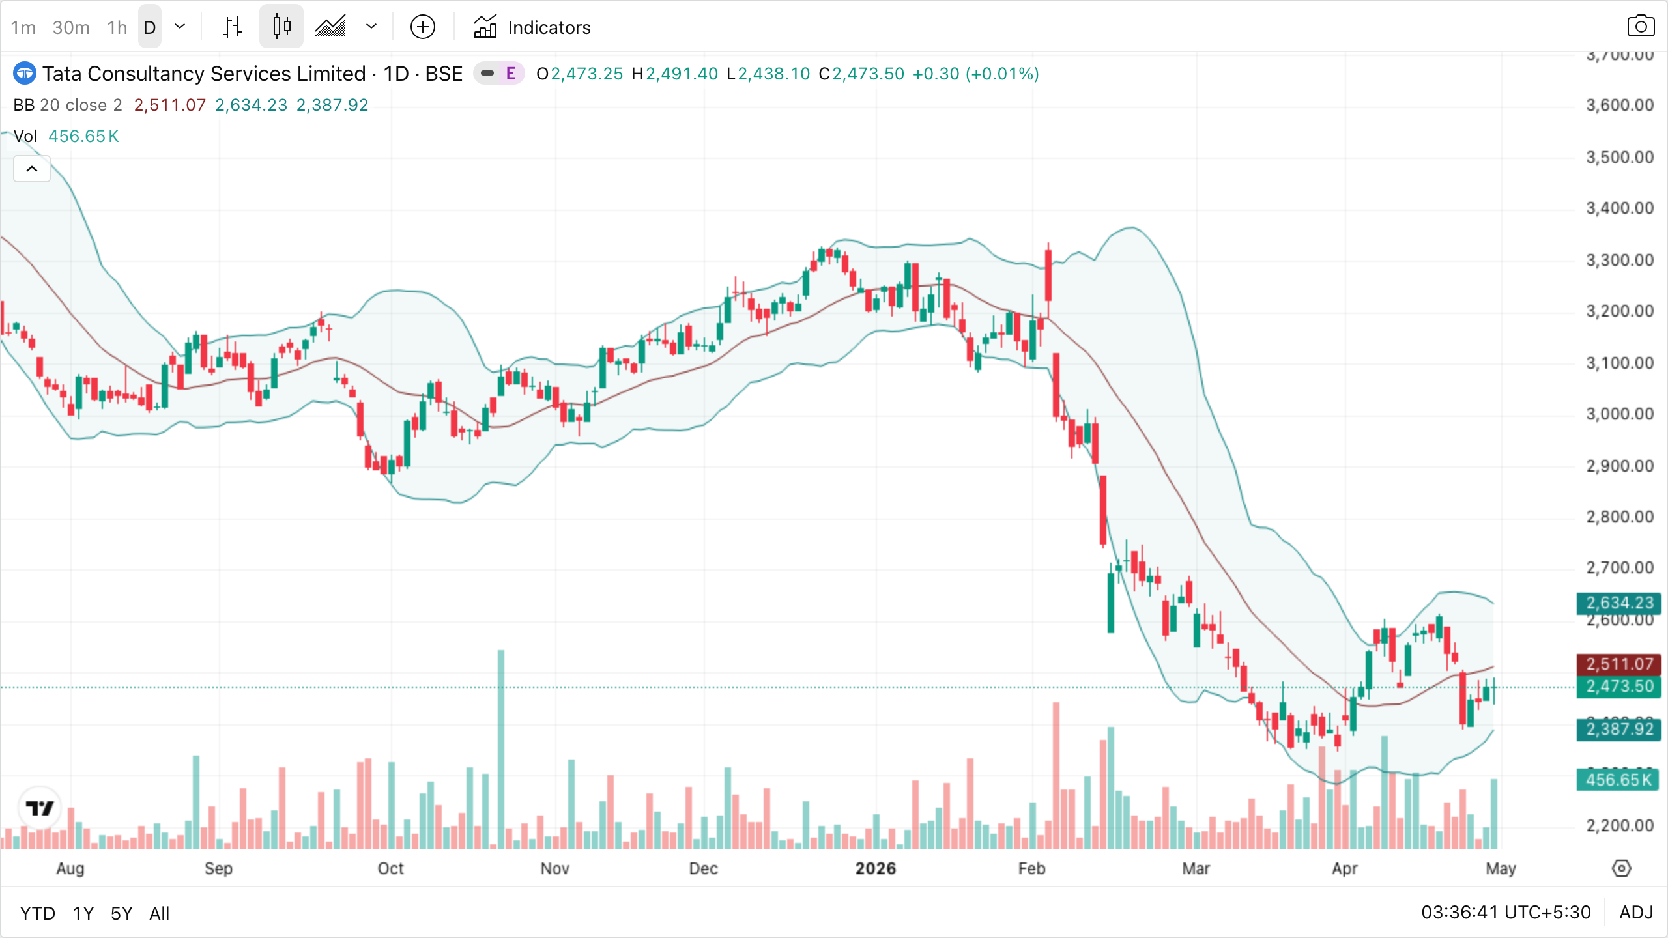Click the open price value O2,473.25

coord(580,74)
